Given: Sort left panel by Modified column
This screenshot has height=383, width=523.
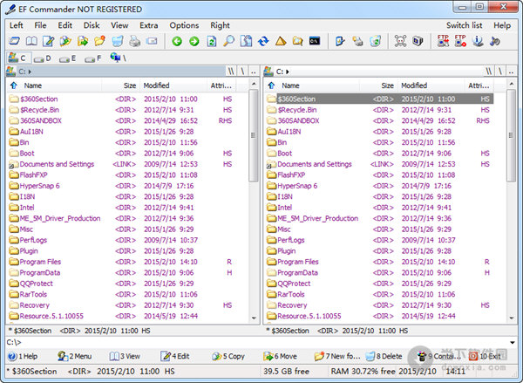Looking at the screenshot, I should coord(173,85).
